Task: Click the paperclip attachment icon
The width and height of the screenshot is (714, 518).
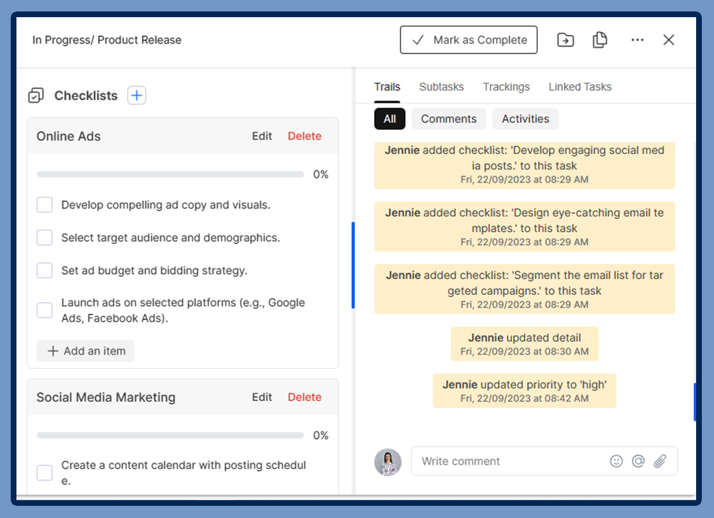Action: coord(660,461)
